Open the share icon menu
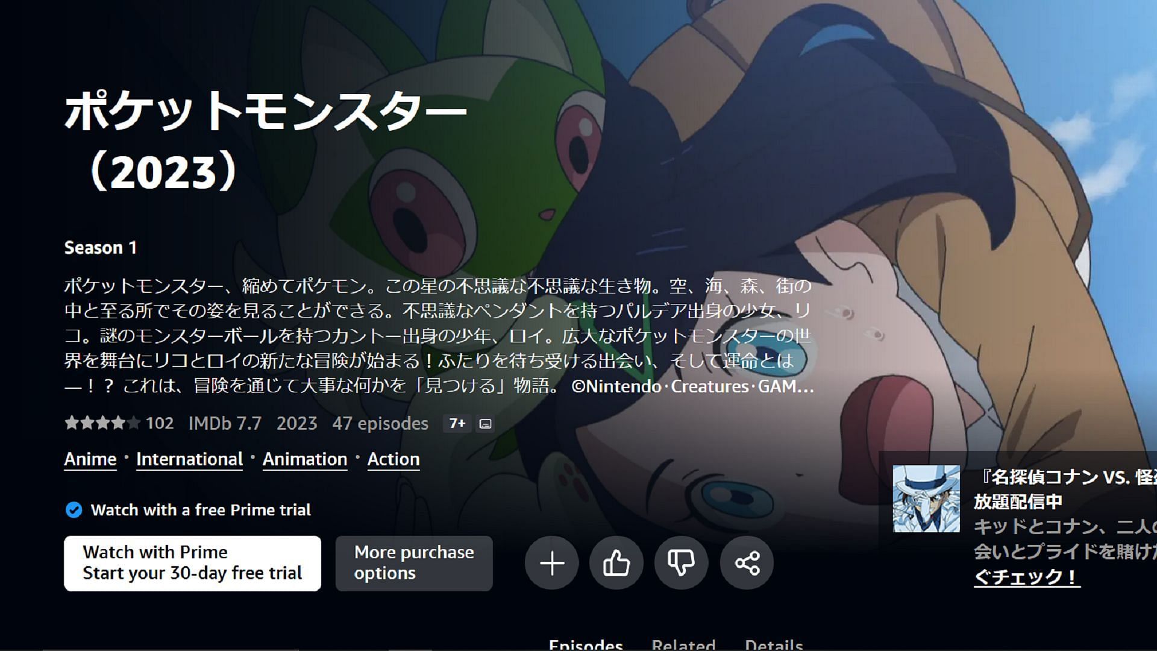The width and height of the screenshot is (1157, 651). tap(747, 564)
